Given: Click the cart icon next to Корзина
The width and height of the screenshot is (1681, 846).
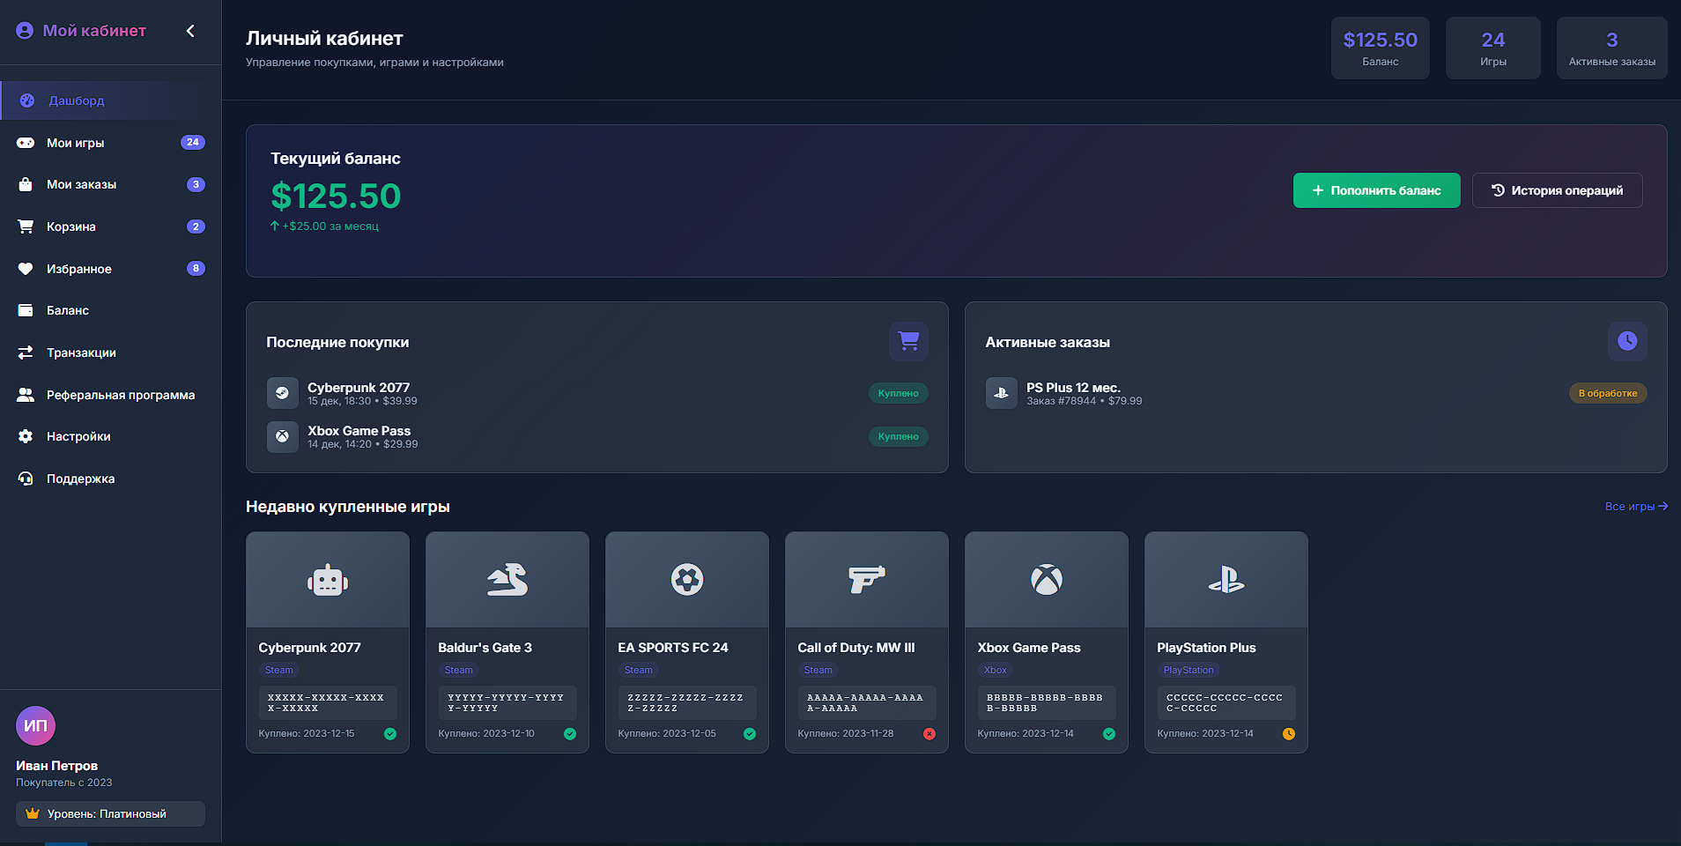Looking at the screenshot, I should (26, 226).
